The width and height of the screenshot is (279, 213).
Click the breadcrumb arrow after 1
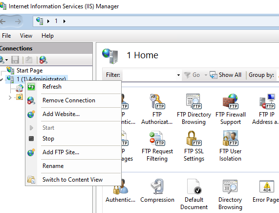point(64,22)
